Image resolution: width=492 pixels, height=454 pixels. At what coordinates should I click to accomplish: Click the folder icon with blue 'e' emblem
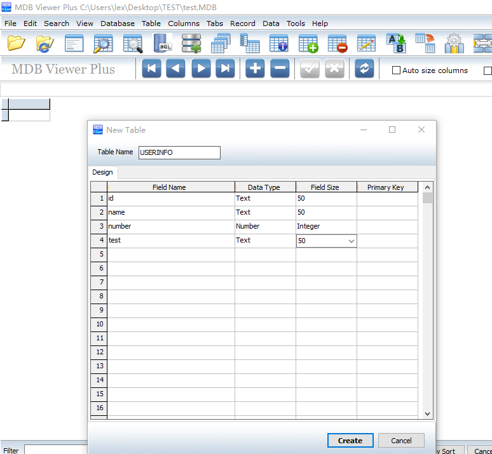click(45, 43)
